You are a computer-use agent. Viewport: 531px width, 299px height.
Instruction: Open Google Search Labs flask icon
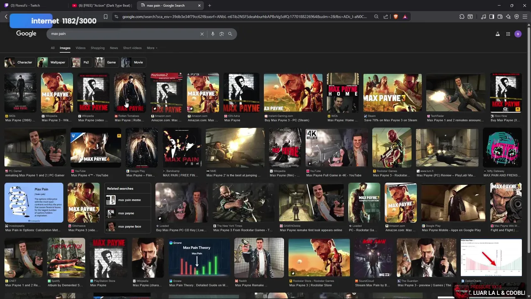click(497, 34)
